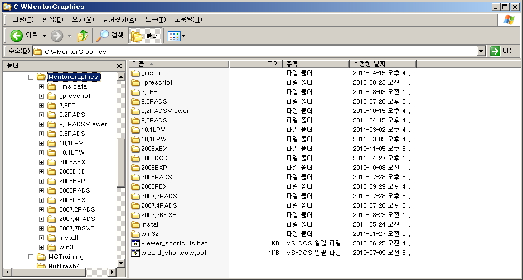523x280 pixels.
Task: Click the tree scrollbar up arrow
Action: (x=121, y=77)
